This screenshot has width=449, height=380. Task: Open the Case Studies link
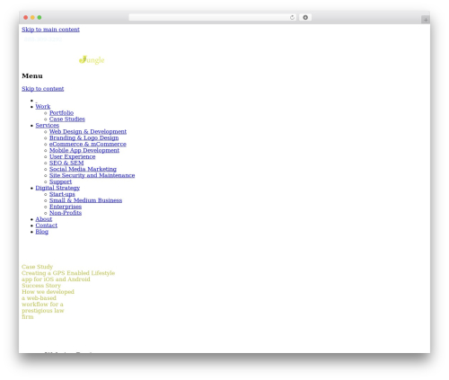67,119
